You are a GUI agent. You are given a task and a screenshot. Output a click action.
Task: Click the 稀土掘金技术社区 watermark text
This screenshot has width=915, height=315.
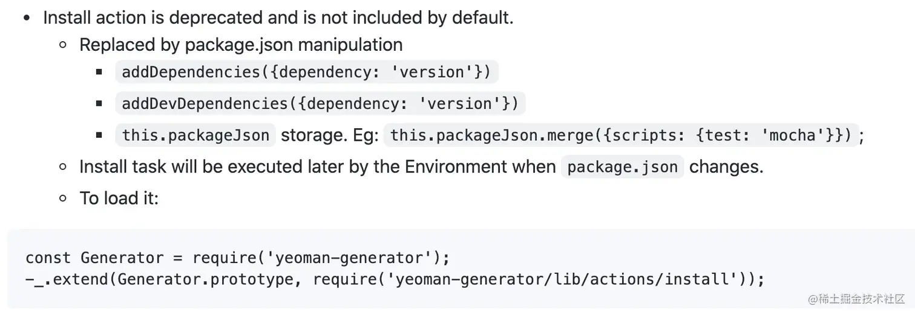(x=862, y=299)
